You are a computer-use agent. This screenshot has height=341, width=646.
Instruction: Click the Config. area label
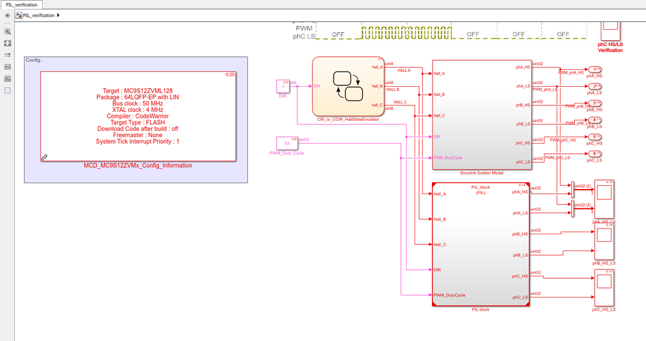pyautogui.click(x=34, y=60)
